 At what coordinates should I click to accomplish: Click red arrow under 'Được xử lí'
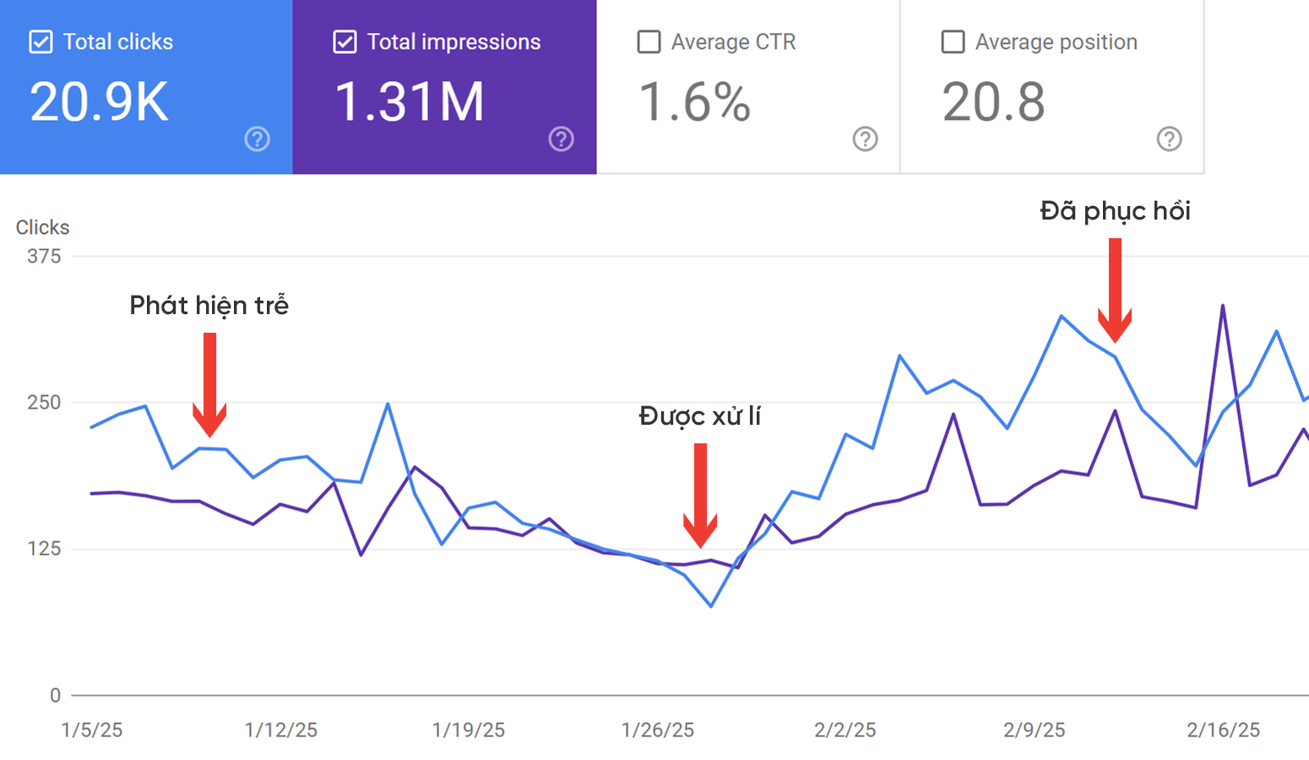coord(700,495)
